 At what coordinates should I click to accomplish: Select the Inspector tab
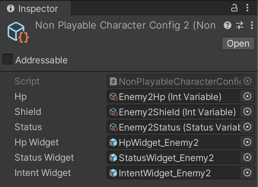coord(35,8)
